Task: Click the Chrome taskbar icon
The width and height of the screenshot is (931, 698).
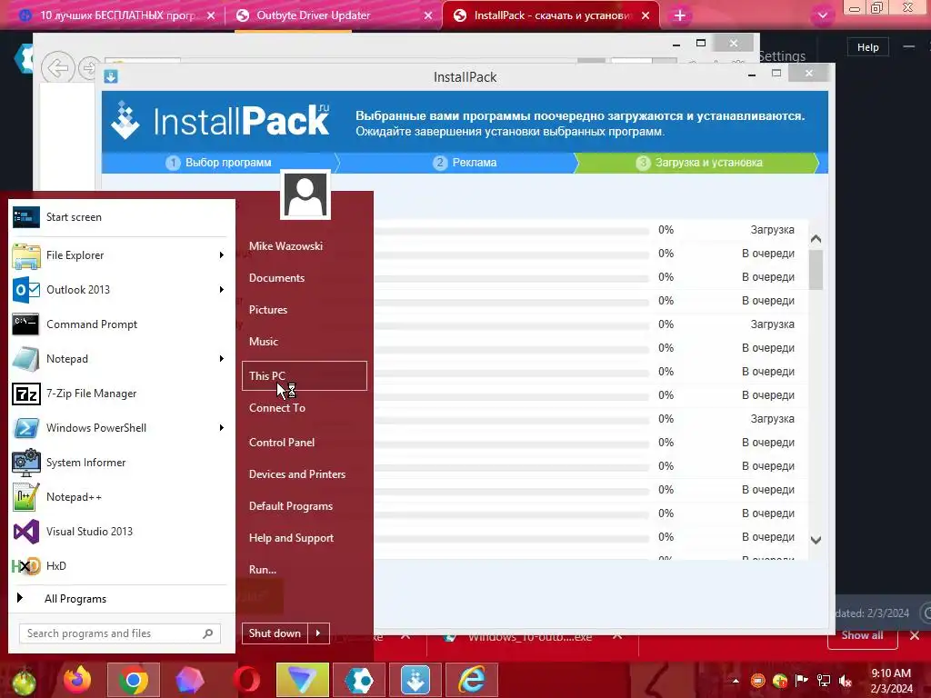Action: coord(134,680)
